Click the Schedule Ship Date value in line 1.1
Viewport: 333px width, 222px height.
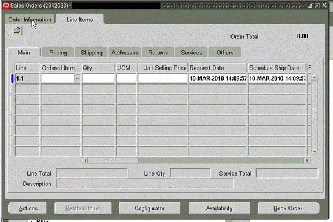tap(277, 78)
